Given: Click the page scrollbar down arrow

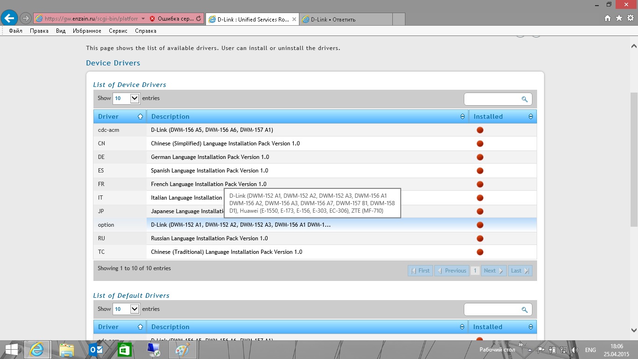Looking at the screenshot, I should click(634, 330).
